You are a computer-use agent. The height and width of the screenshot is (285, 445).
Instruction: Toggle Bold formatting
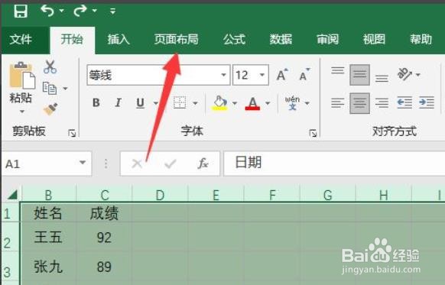(96, 102)
